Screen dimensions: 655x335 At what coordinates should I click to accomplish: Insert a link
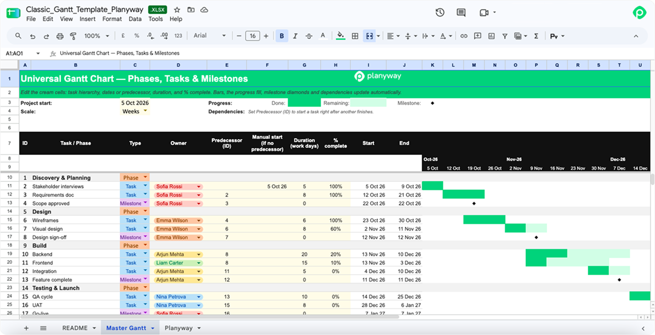click(464, 36)
